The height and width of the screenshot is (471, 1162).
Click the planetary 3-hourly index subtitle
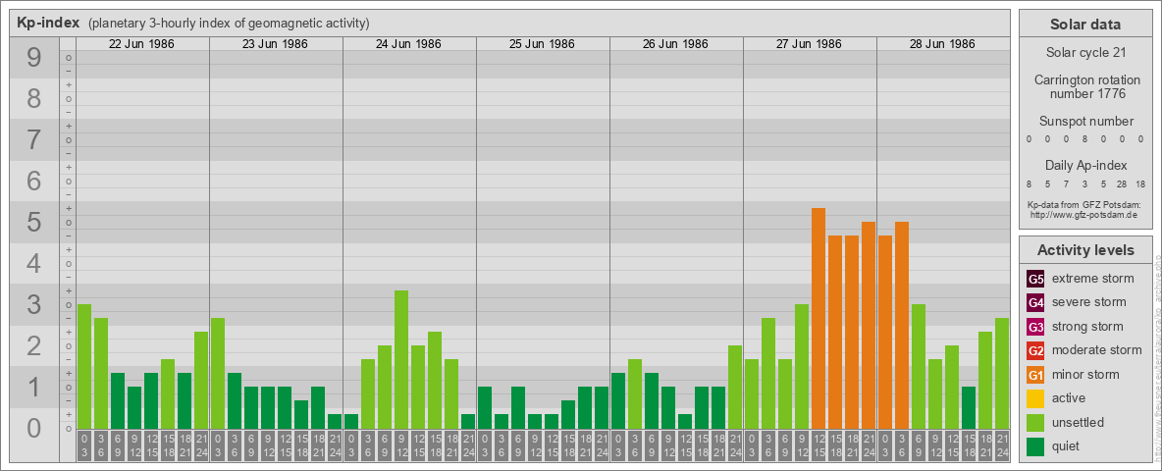click(229, 23)
